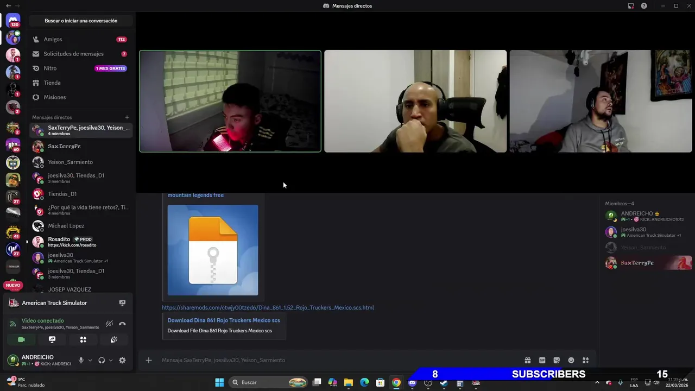
Task: Click the message attachment plus button
Action: coord(148,360)
